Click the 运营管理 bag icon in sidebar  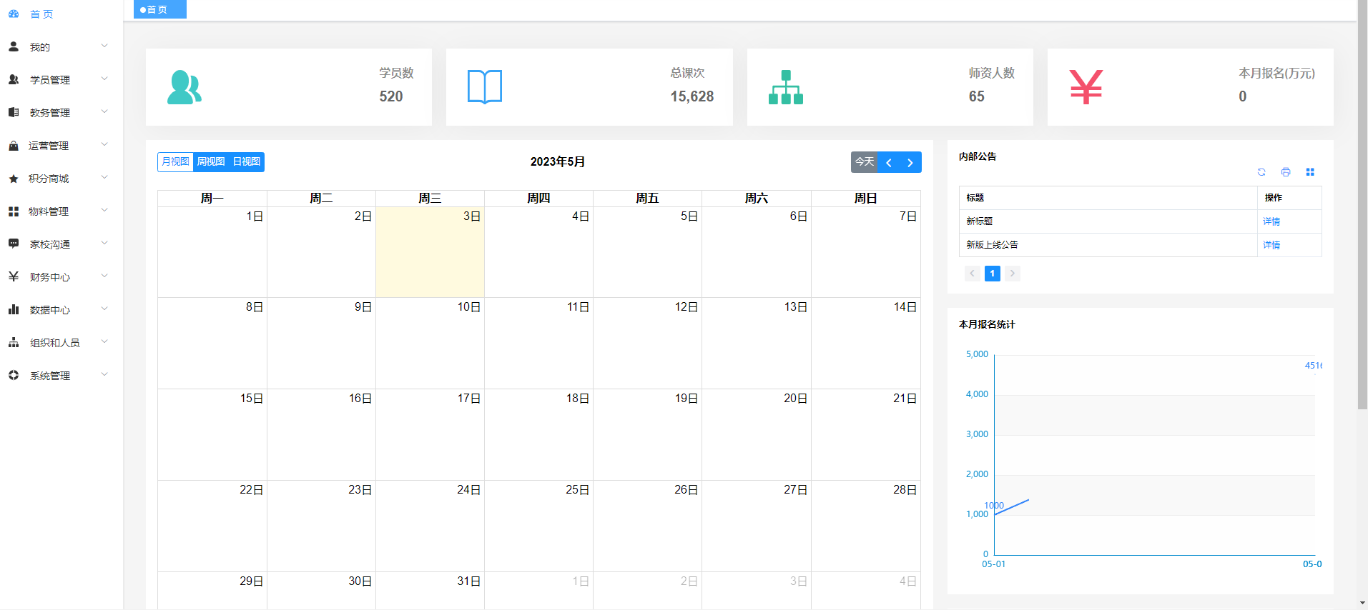pos(14,145)
